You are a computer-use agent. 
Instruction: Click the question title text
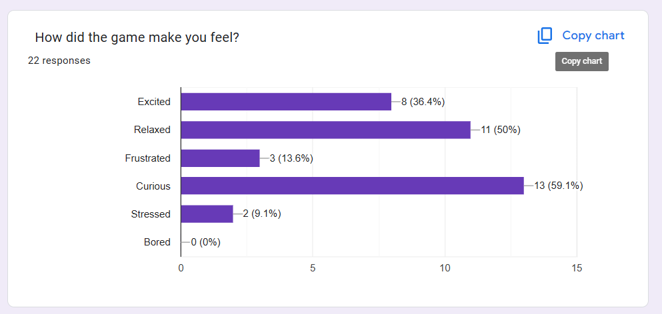pos(137,37)
